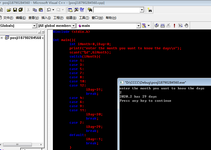Click the '#include <stdio.h>' code line
Screen dimensions: 211x150
click(x=72, y=32)
